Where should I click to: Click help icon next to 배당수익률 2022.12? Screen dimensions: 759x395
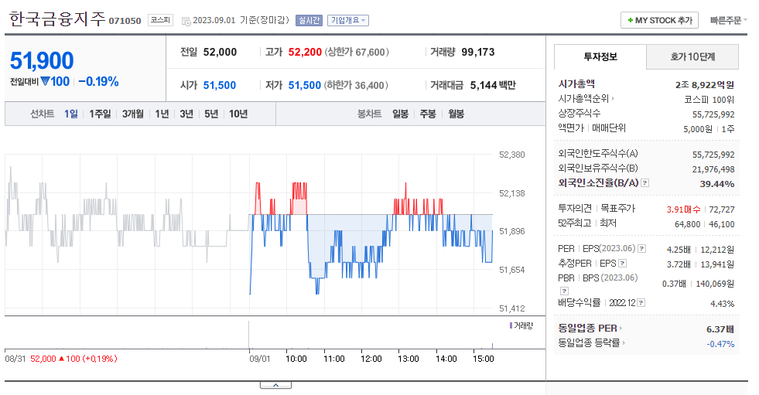641,303
